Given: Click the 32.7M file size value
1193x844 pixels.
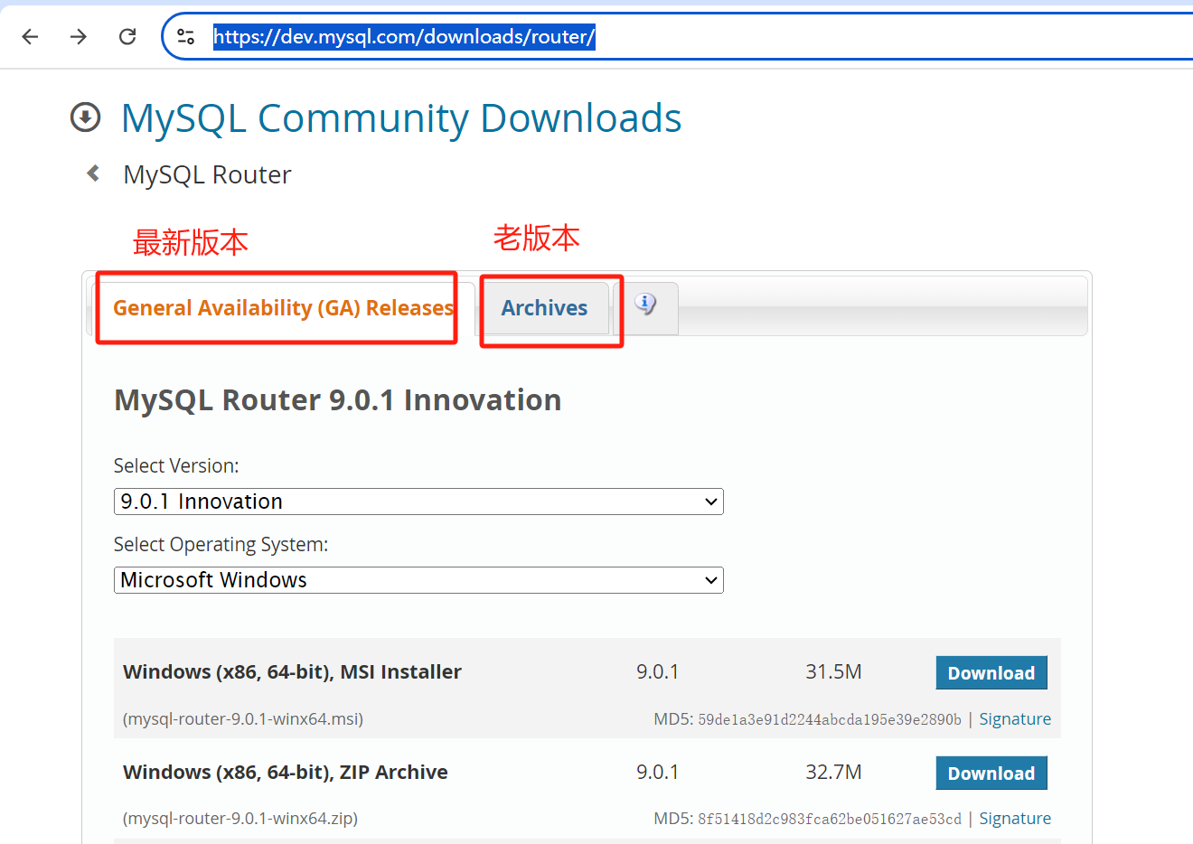Looking at the screenshot, I should (x=833, y=773).
